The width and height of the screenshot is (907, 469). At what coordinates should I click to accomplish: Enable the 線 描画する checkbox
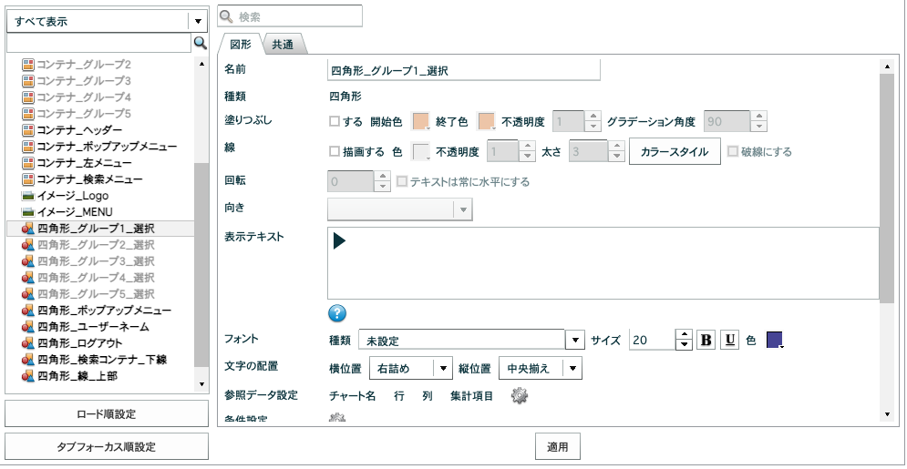tap(334, 151)
